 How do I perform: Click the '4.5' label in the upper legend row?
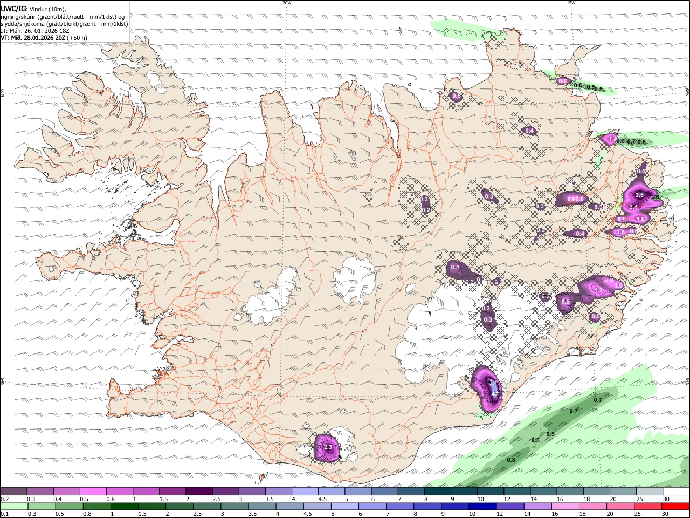(322, 499)
